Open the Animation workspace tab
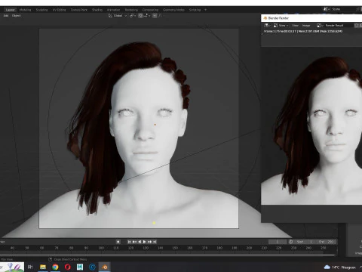Viewport: 362px width, 272px height. tap(113, 10)
